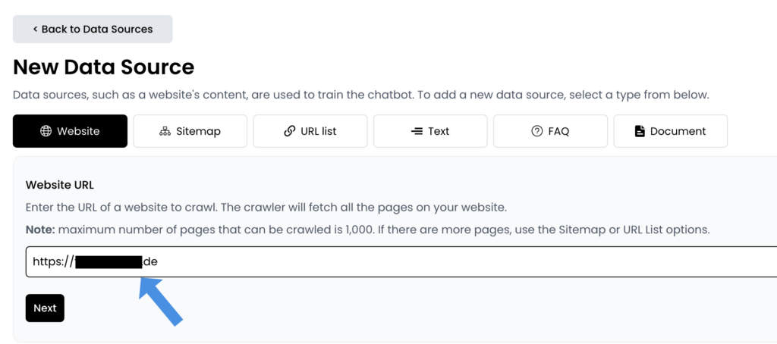Go back to Data Sources
This screenshot has width=777, height=344.
point(93,30)
